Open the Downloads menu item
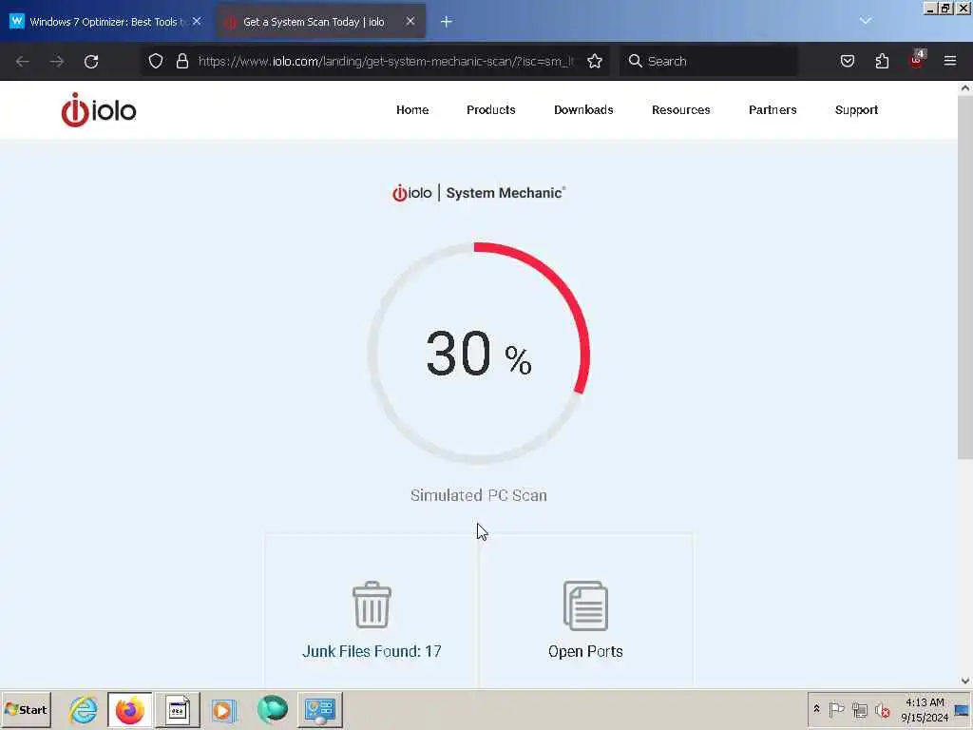Screen dimensions: 973x730 click(583, 110)
